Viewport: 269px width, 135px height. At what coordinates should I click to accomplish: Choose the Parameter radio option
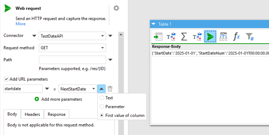[x=102, y=107]
